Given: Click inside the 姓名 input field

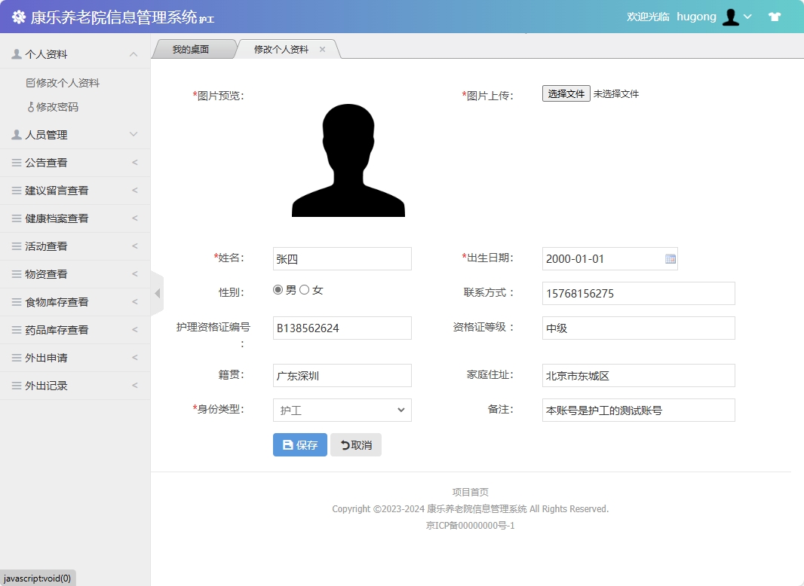Looking at the screenshot, I should pyautogui.click(x=342, y=258).
